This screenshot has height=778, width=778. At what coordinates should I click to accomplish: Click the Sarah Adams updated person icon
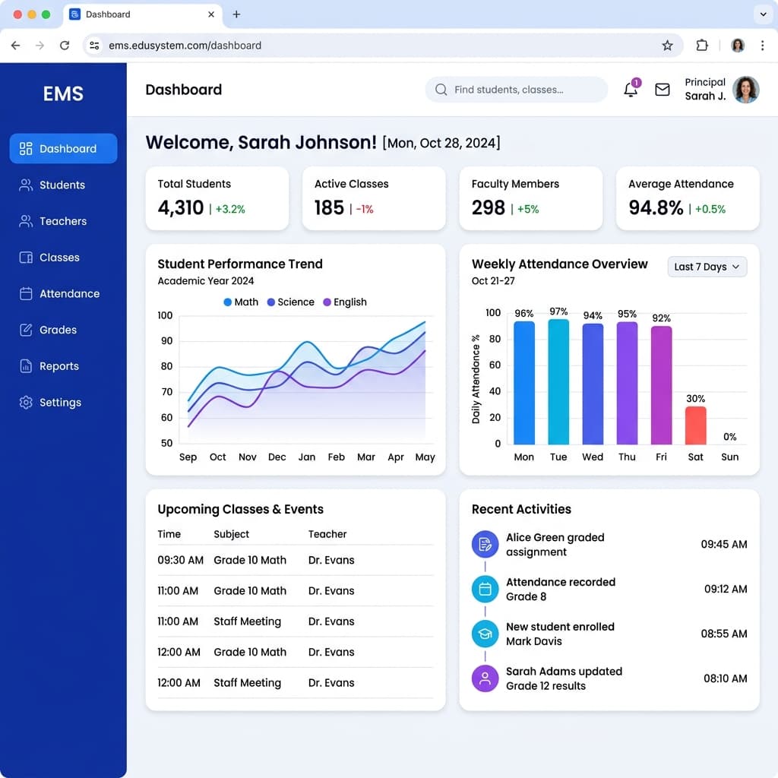485,678
